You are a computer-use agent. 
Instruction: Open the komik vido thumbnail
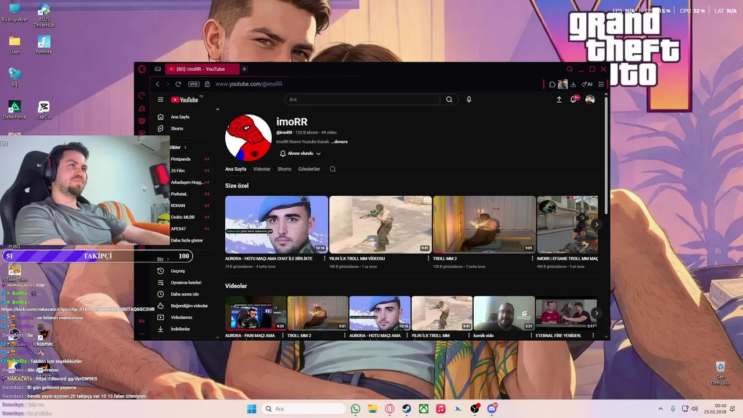[504, 313]
